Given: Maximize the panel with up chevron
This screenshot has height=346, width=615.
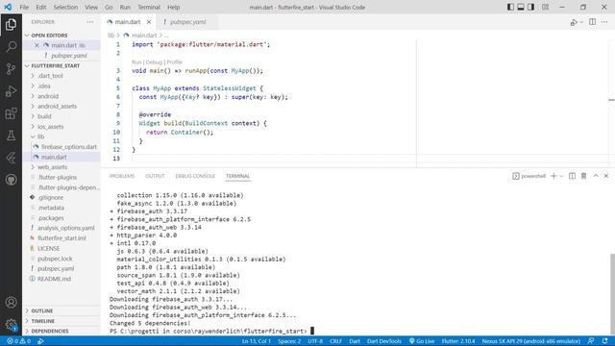Looking at the screenshot, I should click(596, 176).
